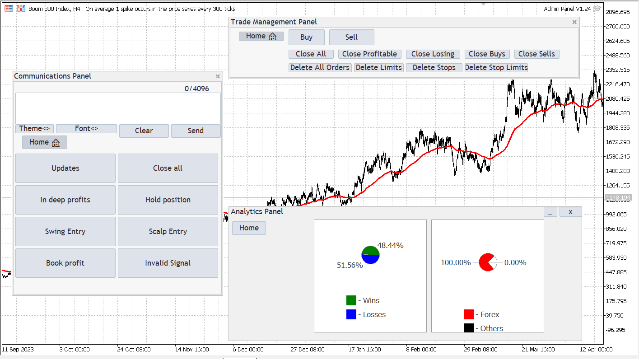
Task: Click Home button in Communications Panel
Action: click(45, 142)
